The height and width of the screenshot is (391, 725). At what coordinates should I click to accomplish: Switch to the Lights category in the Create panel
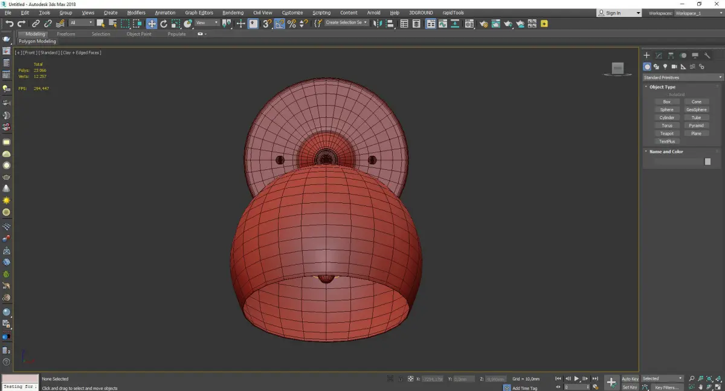point(665,67)
